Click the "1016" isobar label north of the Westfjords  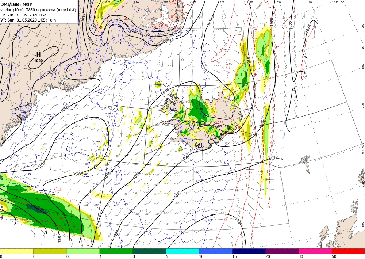pyautogui.click(x=165, y=92)
